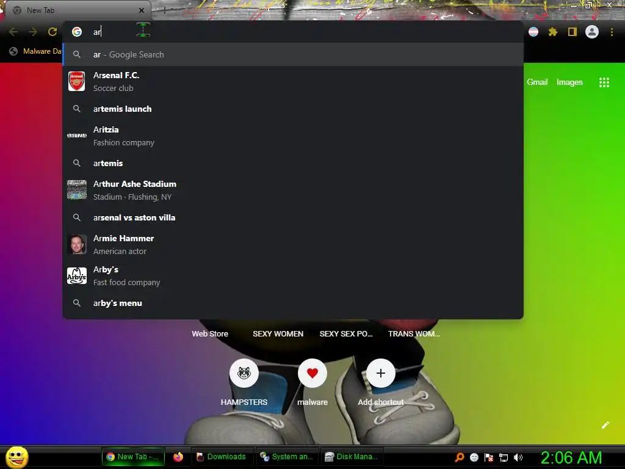
Task: Select the Arsenal F.C. suggestion
Action: coord(293,81)
